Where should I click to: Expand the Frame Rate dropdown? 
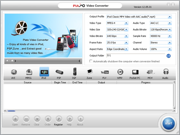point(117,42)
